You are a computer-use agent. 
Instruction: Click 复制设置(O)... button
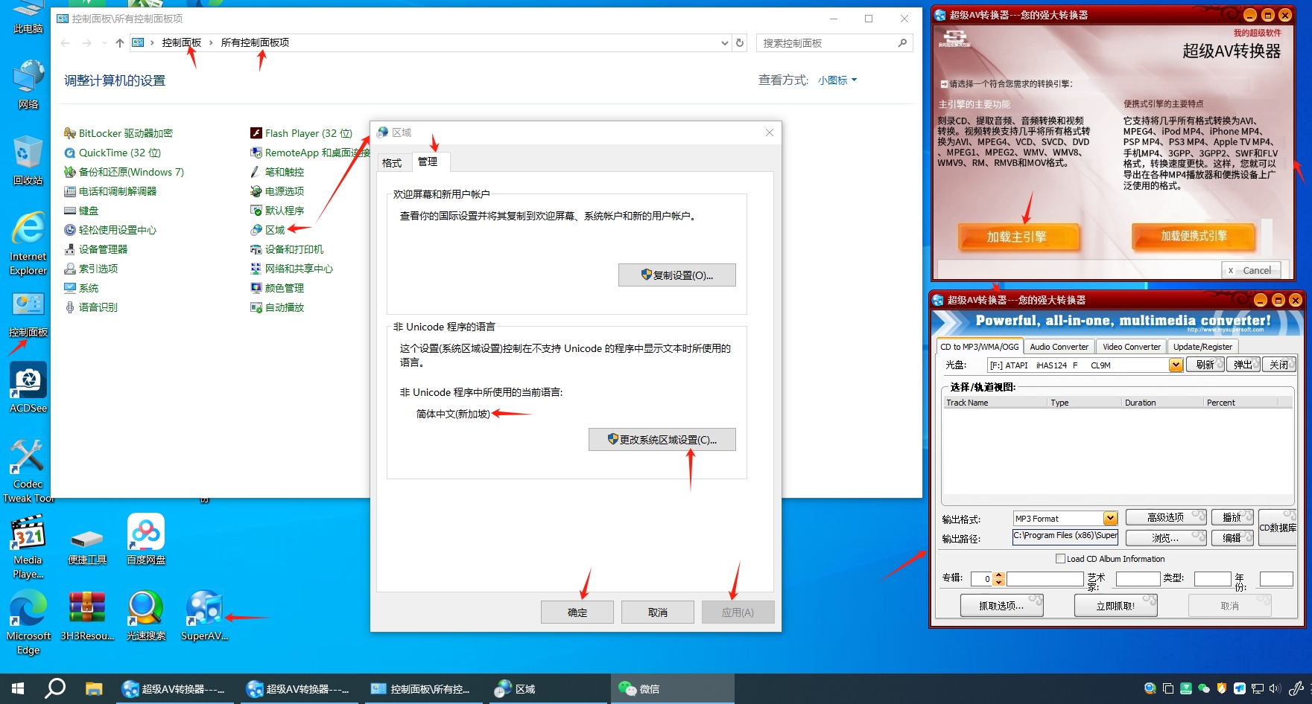[677, 275]
